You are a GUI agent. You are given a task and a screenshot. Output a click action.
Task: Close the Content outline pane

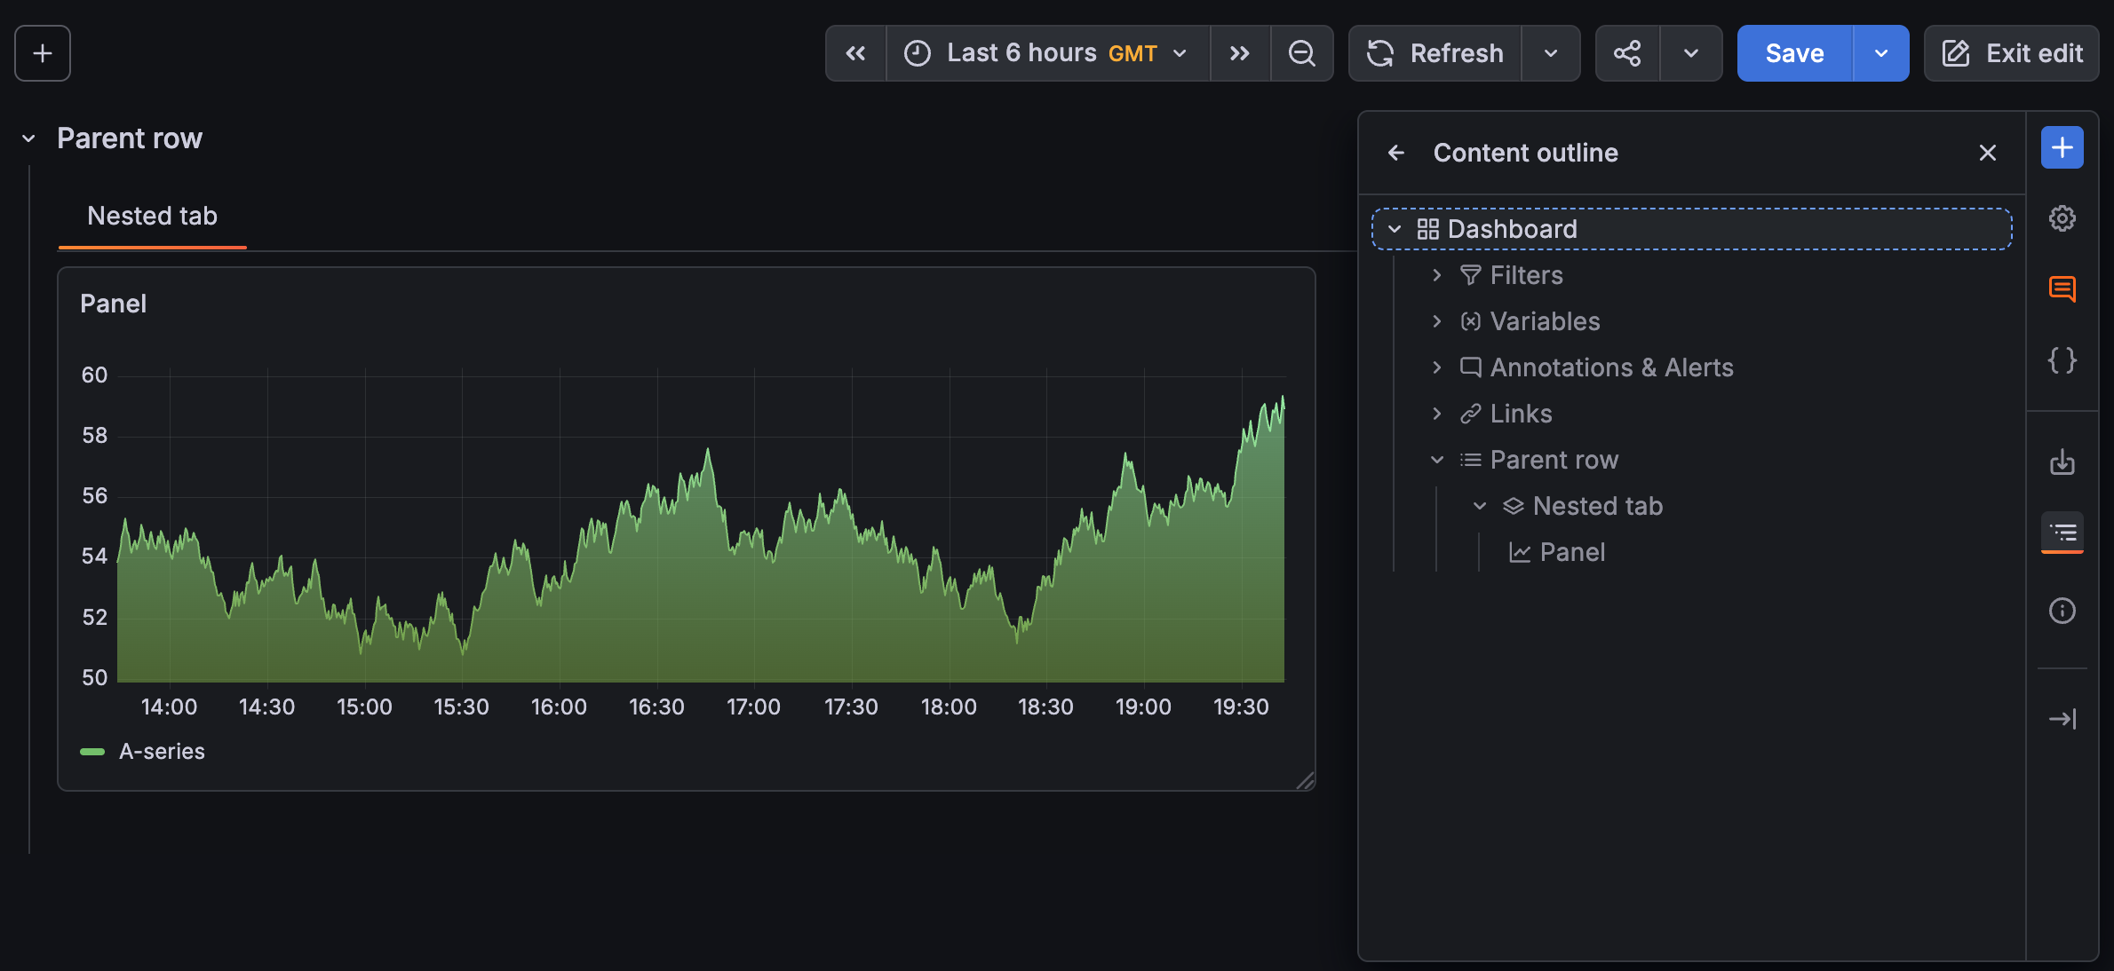[1988, 153]
